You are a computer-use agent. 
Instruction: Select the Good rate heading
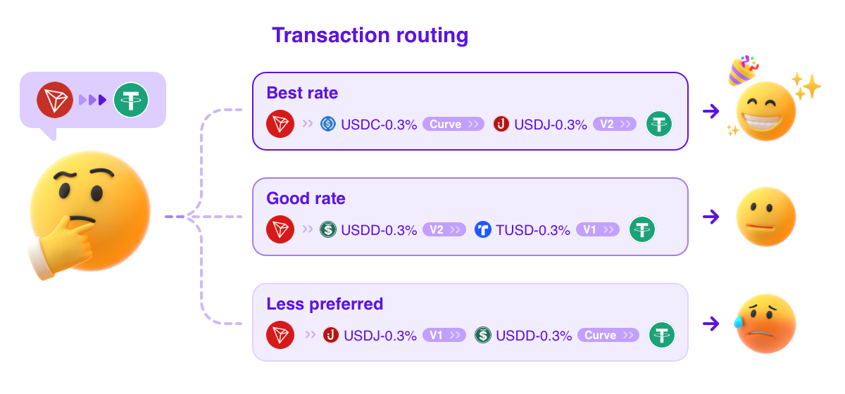(x=306, y=198)
